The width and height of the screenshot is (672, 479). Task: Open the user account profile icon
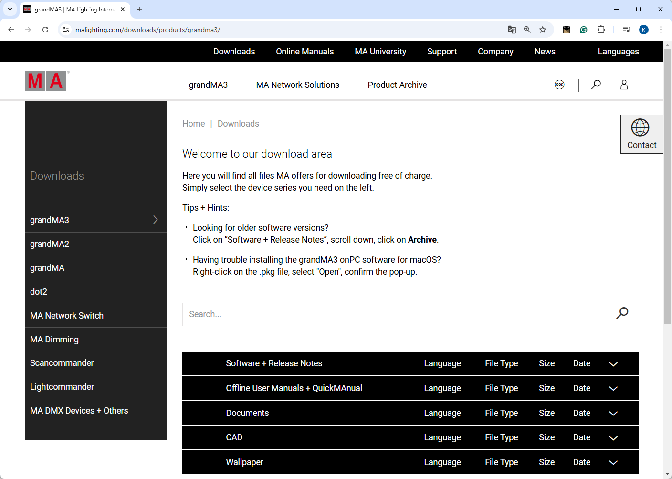[x=624, y=85]
